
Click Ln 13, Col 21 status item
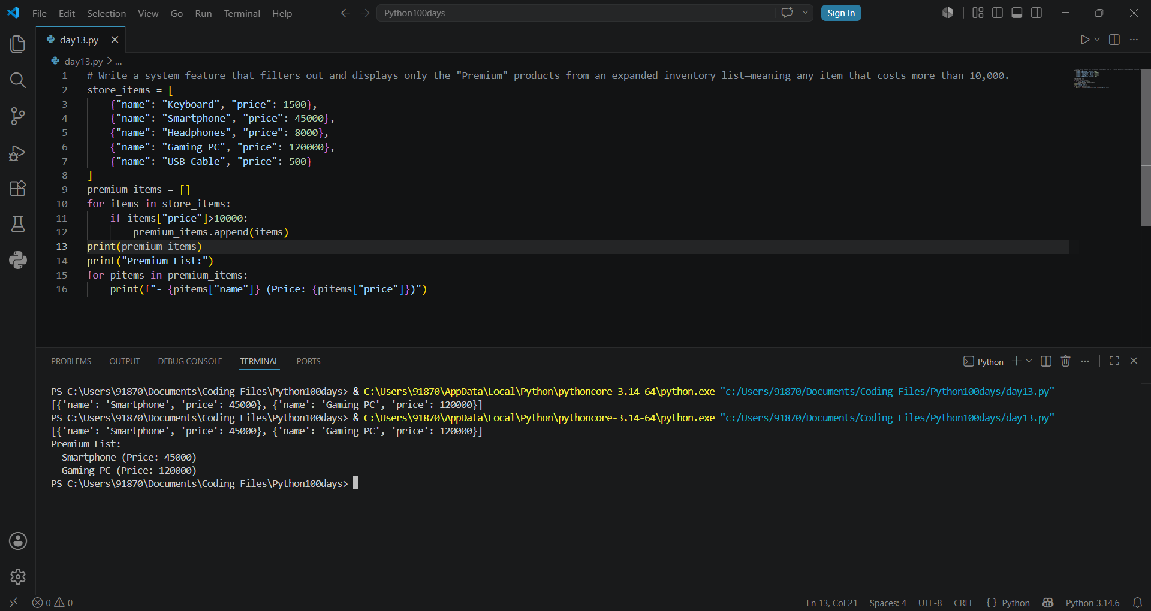tap(831, 603)
